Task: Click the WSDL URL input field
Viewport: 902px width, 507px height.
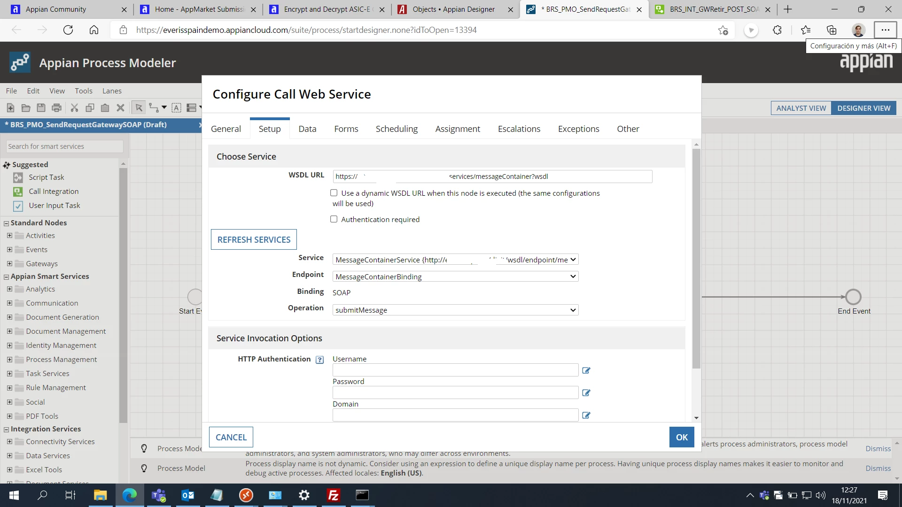Action: (x=492, y=177)
